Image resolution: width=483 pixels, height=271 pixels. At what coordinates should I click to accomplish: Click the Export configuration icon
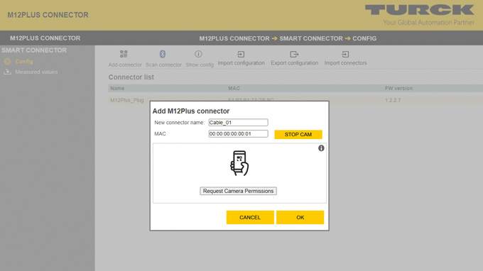[x=294, y=55]
